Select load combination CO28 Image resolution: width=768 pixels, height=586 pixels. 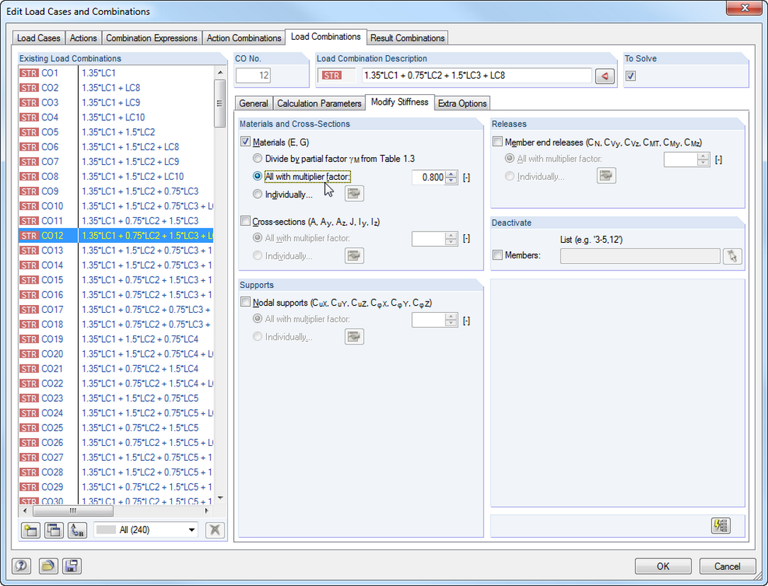(x=116, y=473)
